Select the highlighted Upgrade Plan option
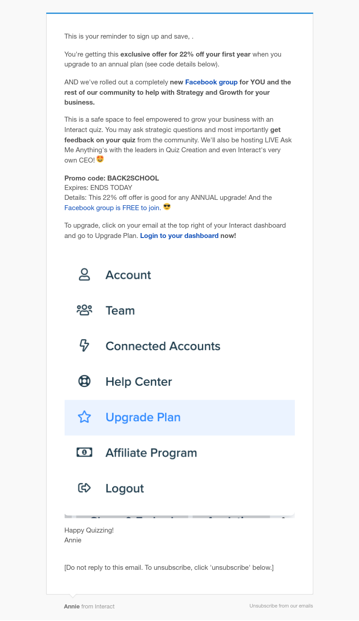359x621 pixels. (179, 418)
